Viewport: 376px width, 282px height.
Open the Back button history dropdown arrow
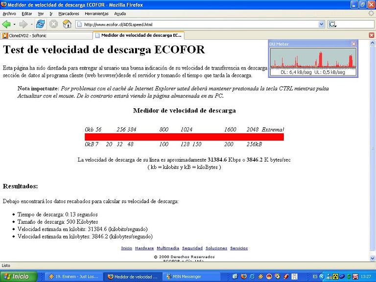(14, 24)
